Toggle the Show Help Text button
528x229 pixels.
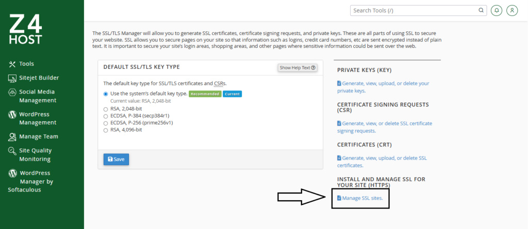pos(298,68)
